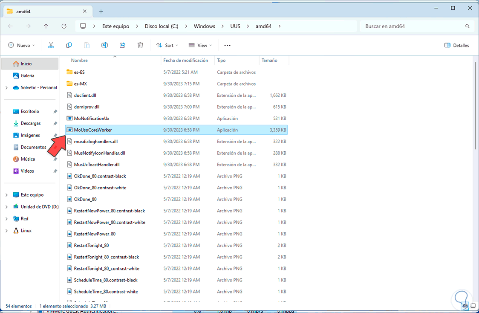Open the View dropdown menu
The height and width of the screenshot is (313, 479).
click(x=200, y=45)
